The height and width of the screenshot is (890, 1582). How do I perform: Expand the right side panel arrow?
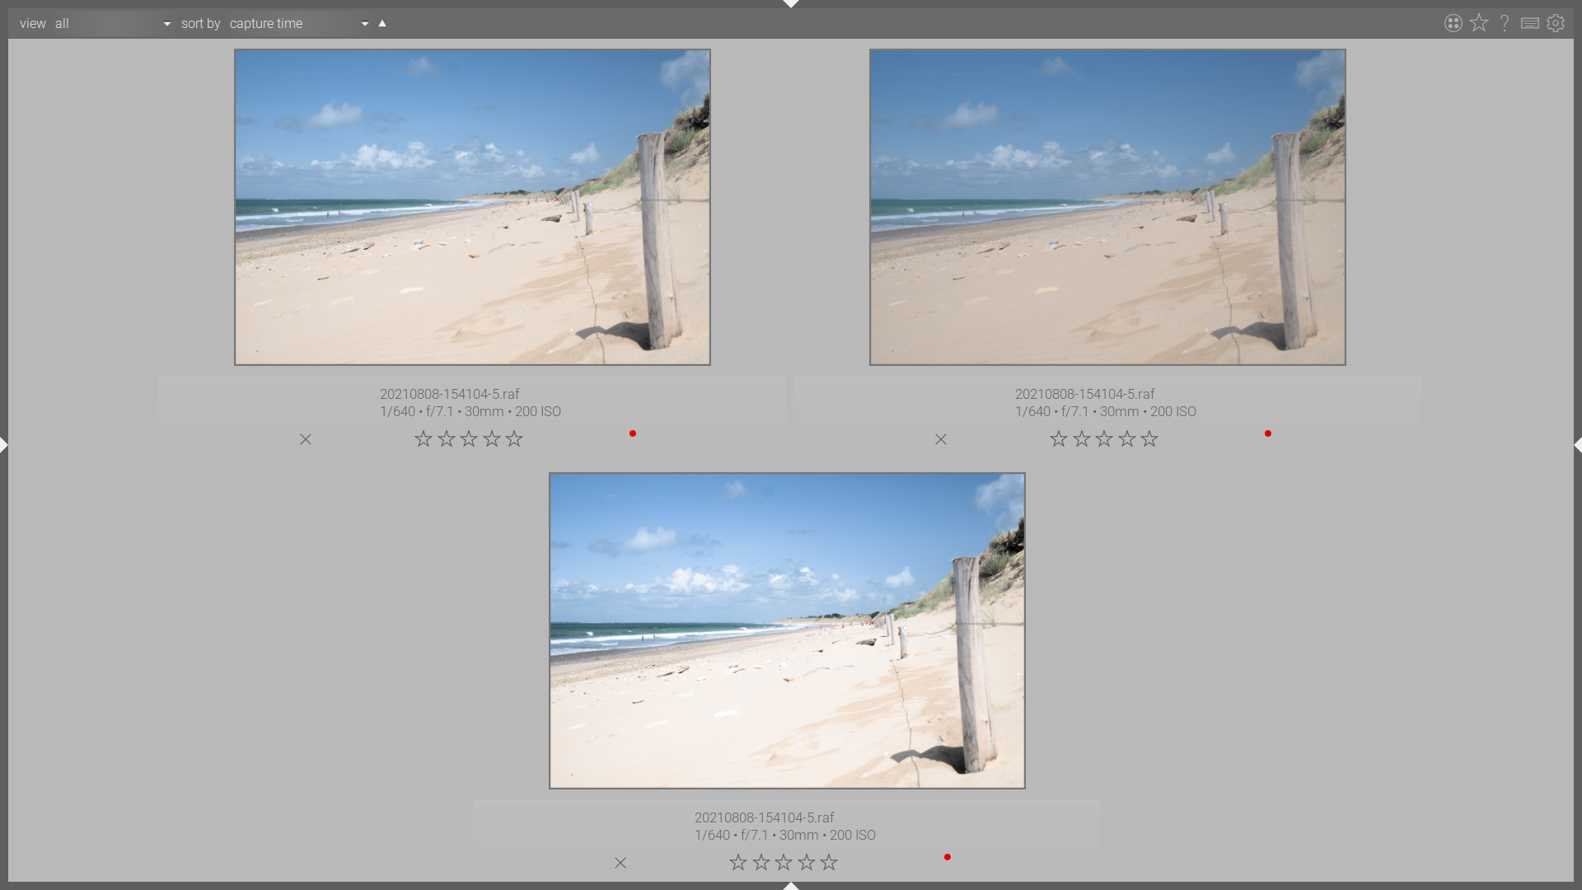(x=1577, y=445)
